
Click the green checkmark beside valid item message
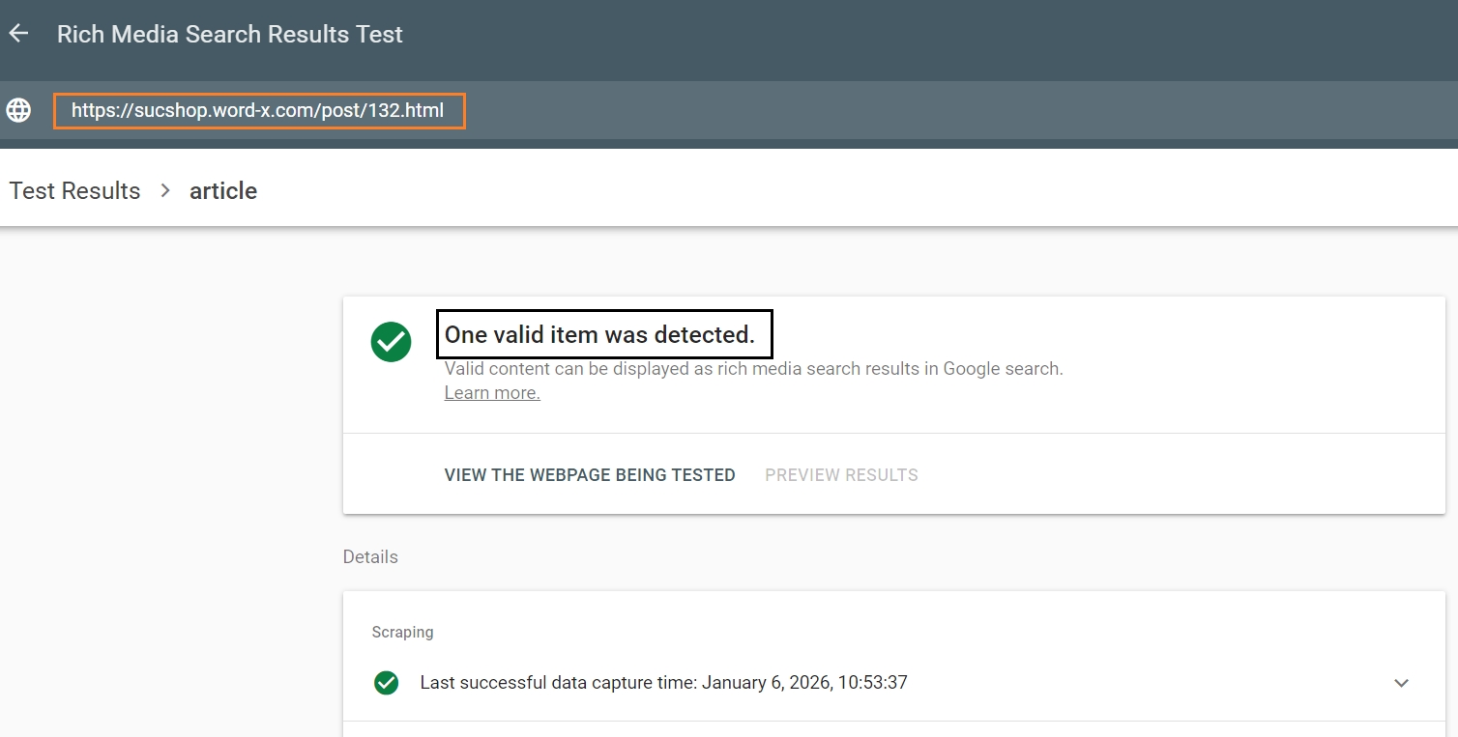click(391, 342)
